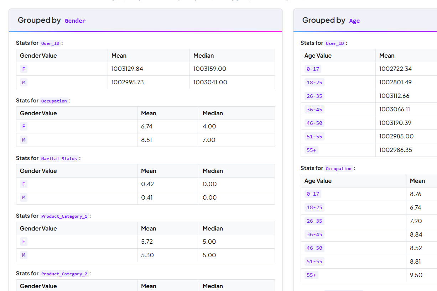
Task: Select Age mean value 1002801.49
Action: point(395,82)
